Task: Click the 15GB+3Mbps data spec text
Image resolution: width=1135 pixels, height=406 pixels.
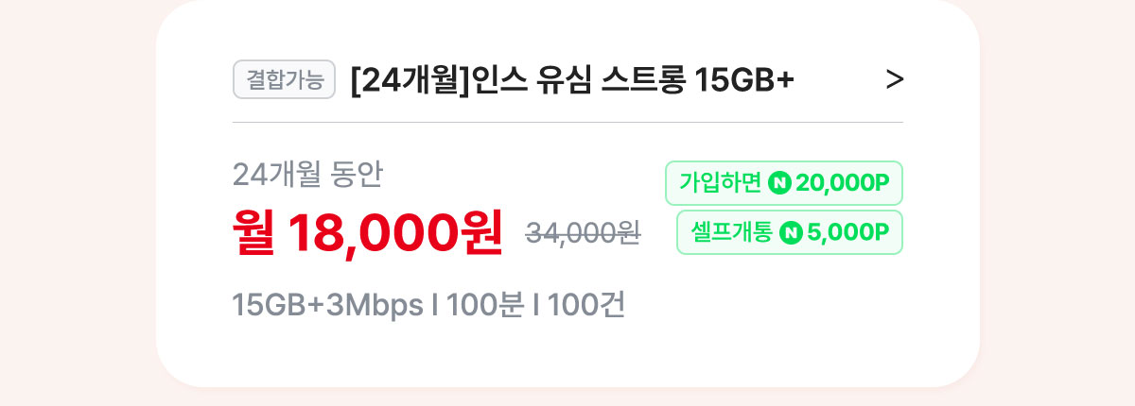Action: coord(328,306)
